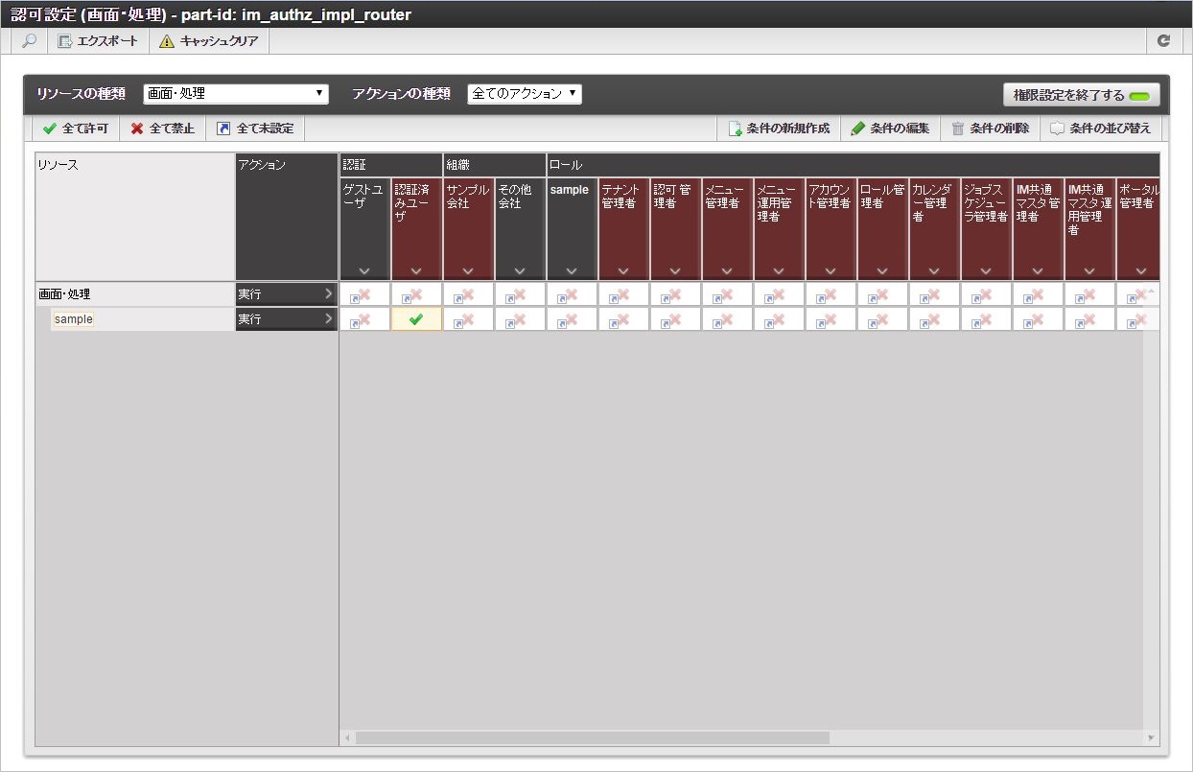Toggle sample row permission for sample role

[x=572, y=319]
